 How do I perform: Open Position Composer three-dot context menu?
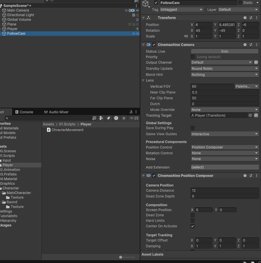click(x=256, y=176)
